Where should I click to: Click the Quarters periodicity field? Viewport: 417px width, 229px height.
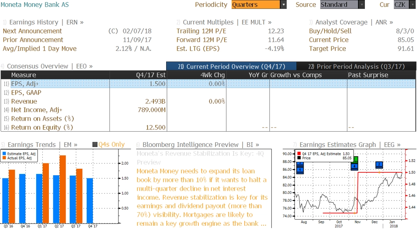256,4
